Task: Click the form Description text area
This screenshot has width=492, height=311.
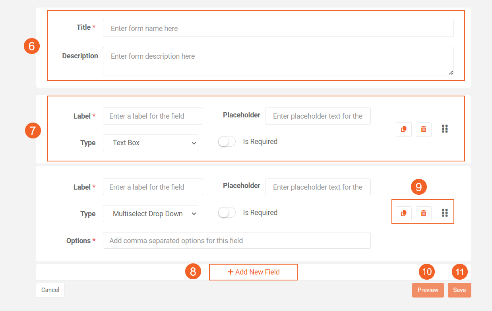Action: click(x=278, y=60)
